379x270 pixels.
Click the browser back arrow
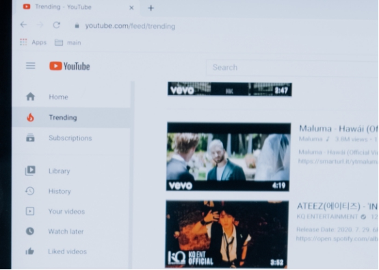tap(23, 25)
